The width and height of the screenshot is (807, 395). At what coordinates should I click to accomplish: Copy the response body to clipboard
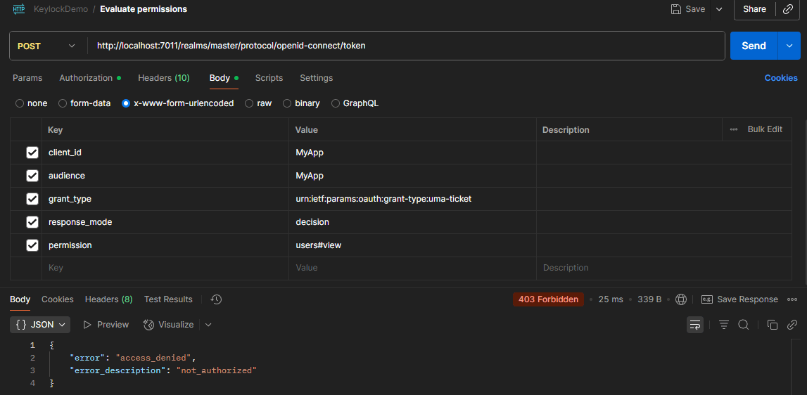(x=772, y=325)
